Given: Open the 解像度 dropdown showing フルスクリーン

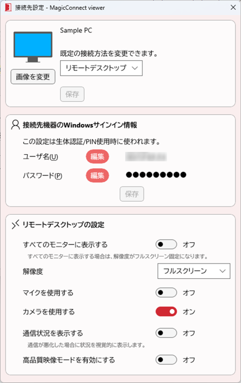Looking at the screenshot, I should [x=193, y=271].
